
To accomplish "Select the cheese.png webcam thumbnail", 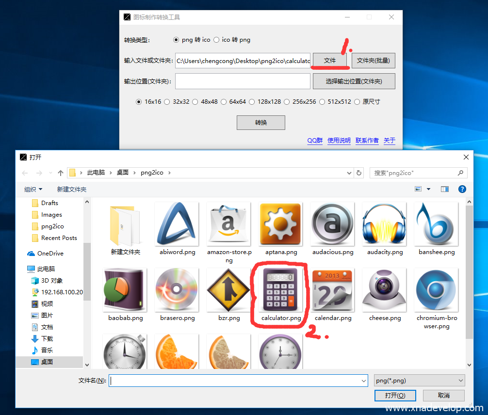I will (385, 290).
